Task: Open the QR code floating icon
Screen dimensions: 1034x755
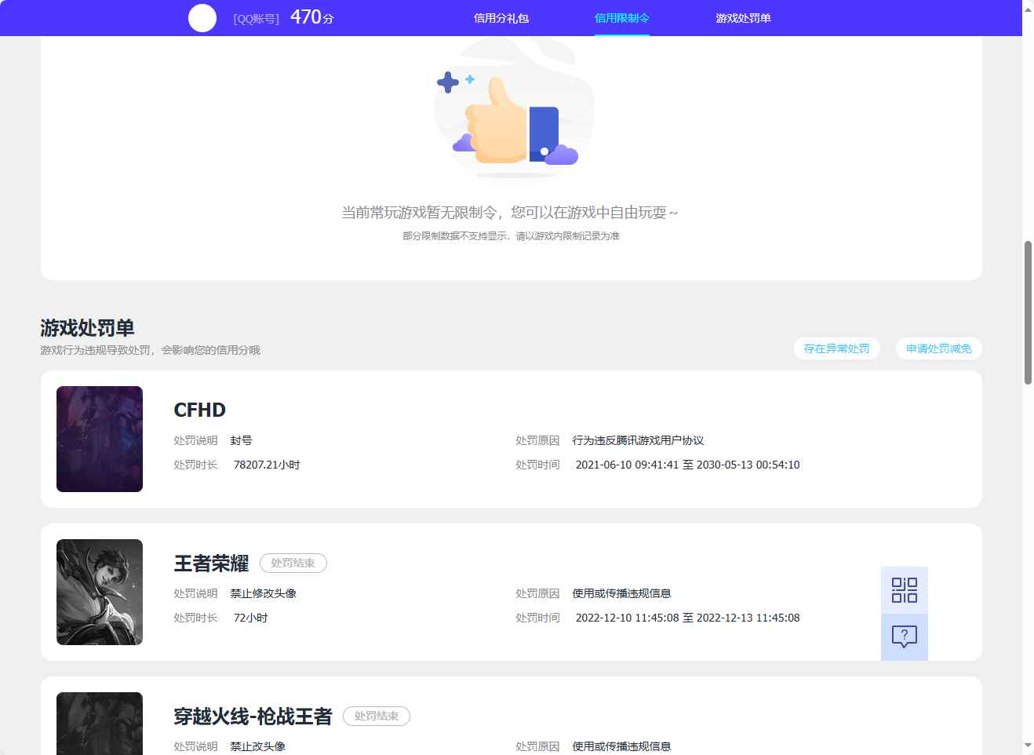Action: click(904, 590)
